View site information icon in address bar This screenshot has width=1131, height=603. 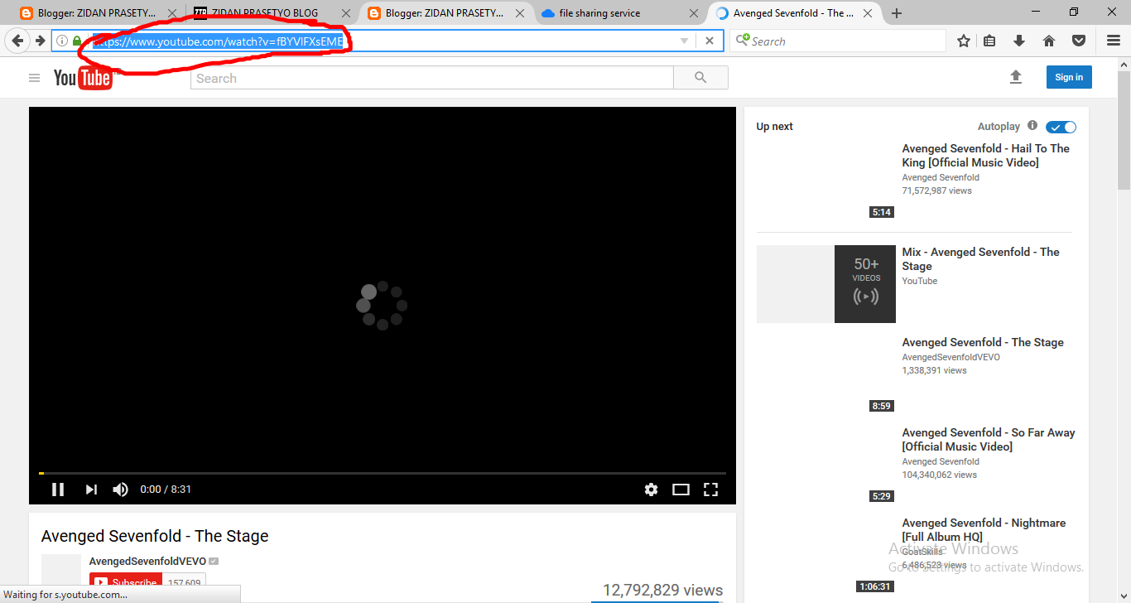pyautogui.click(x=62, y=41)
